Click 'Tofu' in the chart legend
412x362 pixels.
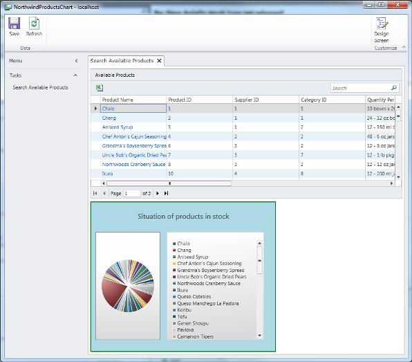pos(182,316)
